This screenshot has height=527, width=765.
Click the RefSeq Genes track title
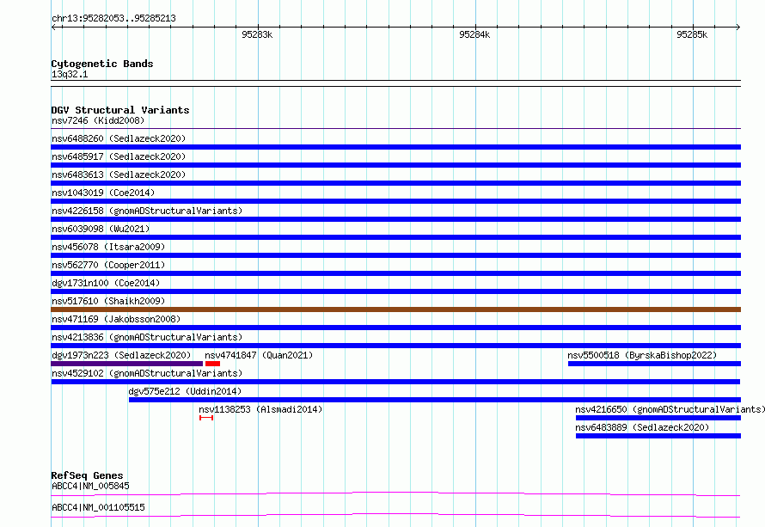pos(87,475)
